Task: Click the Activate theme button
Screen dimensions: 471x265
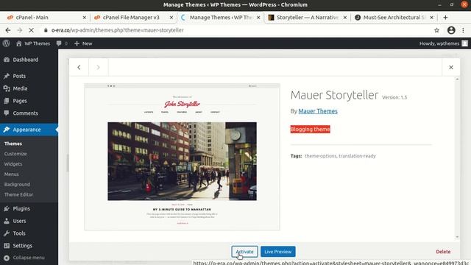Action: [x=244, y=252]
